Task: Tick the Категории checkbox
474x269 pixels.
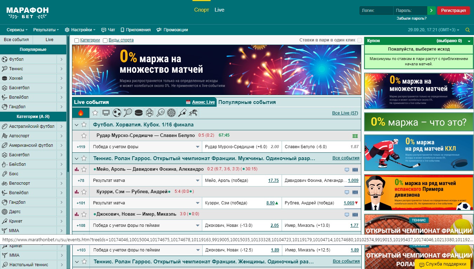Action: (x=77, y=40)
